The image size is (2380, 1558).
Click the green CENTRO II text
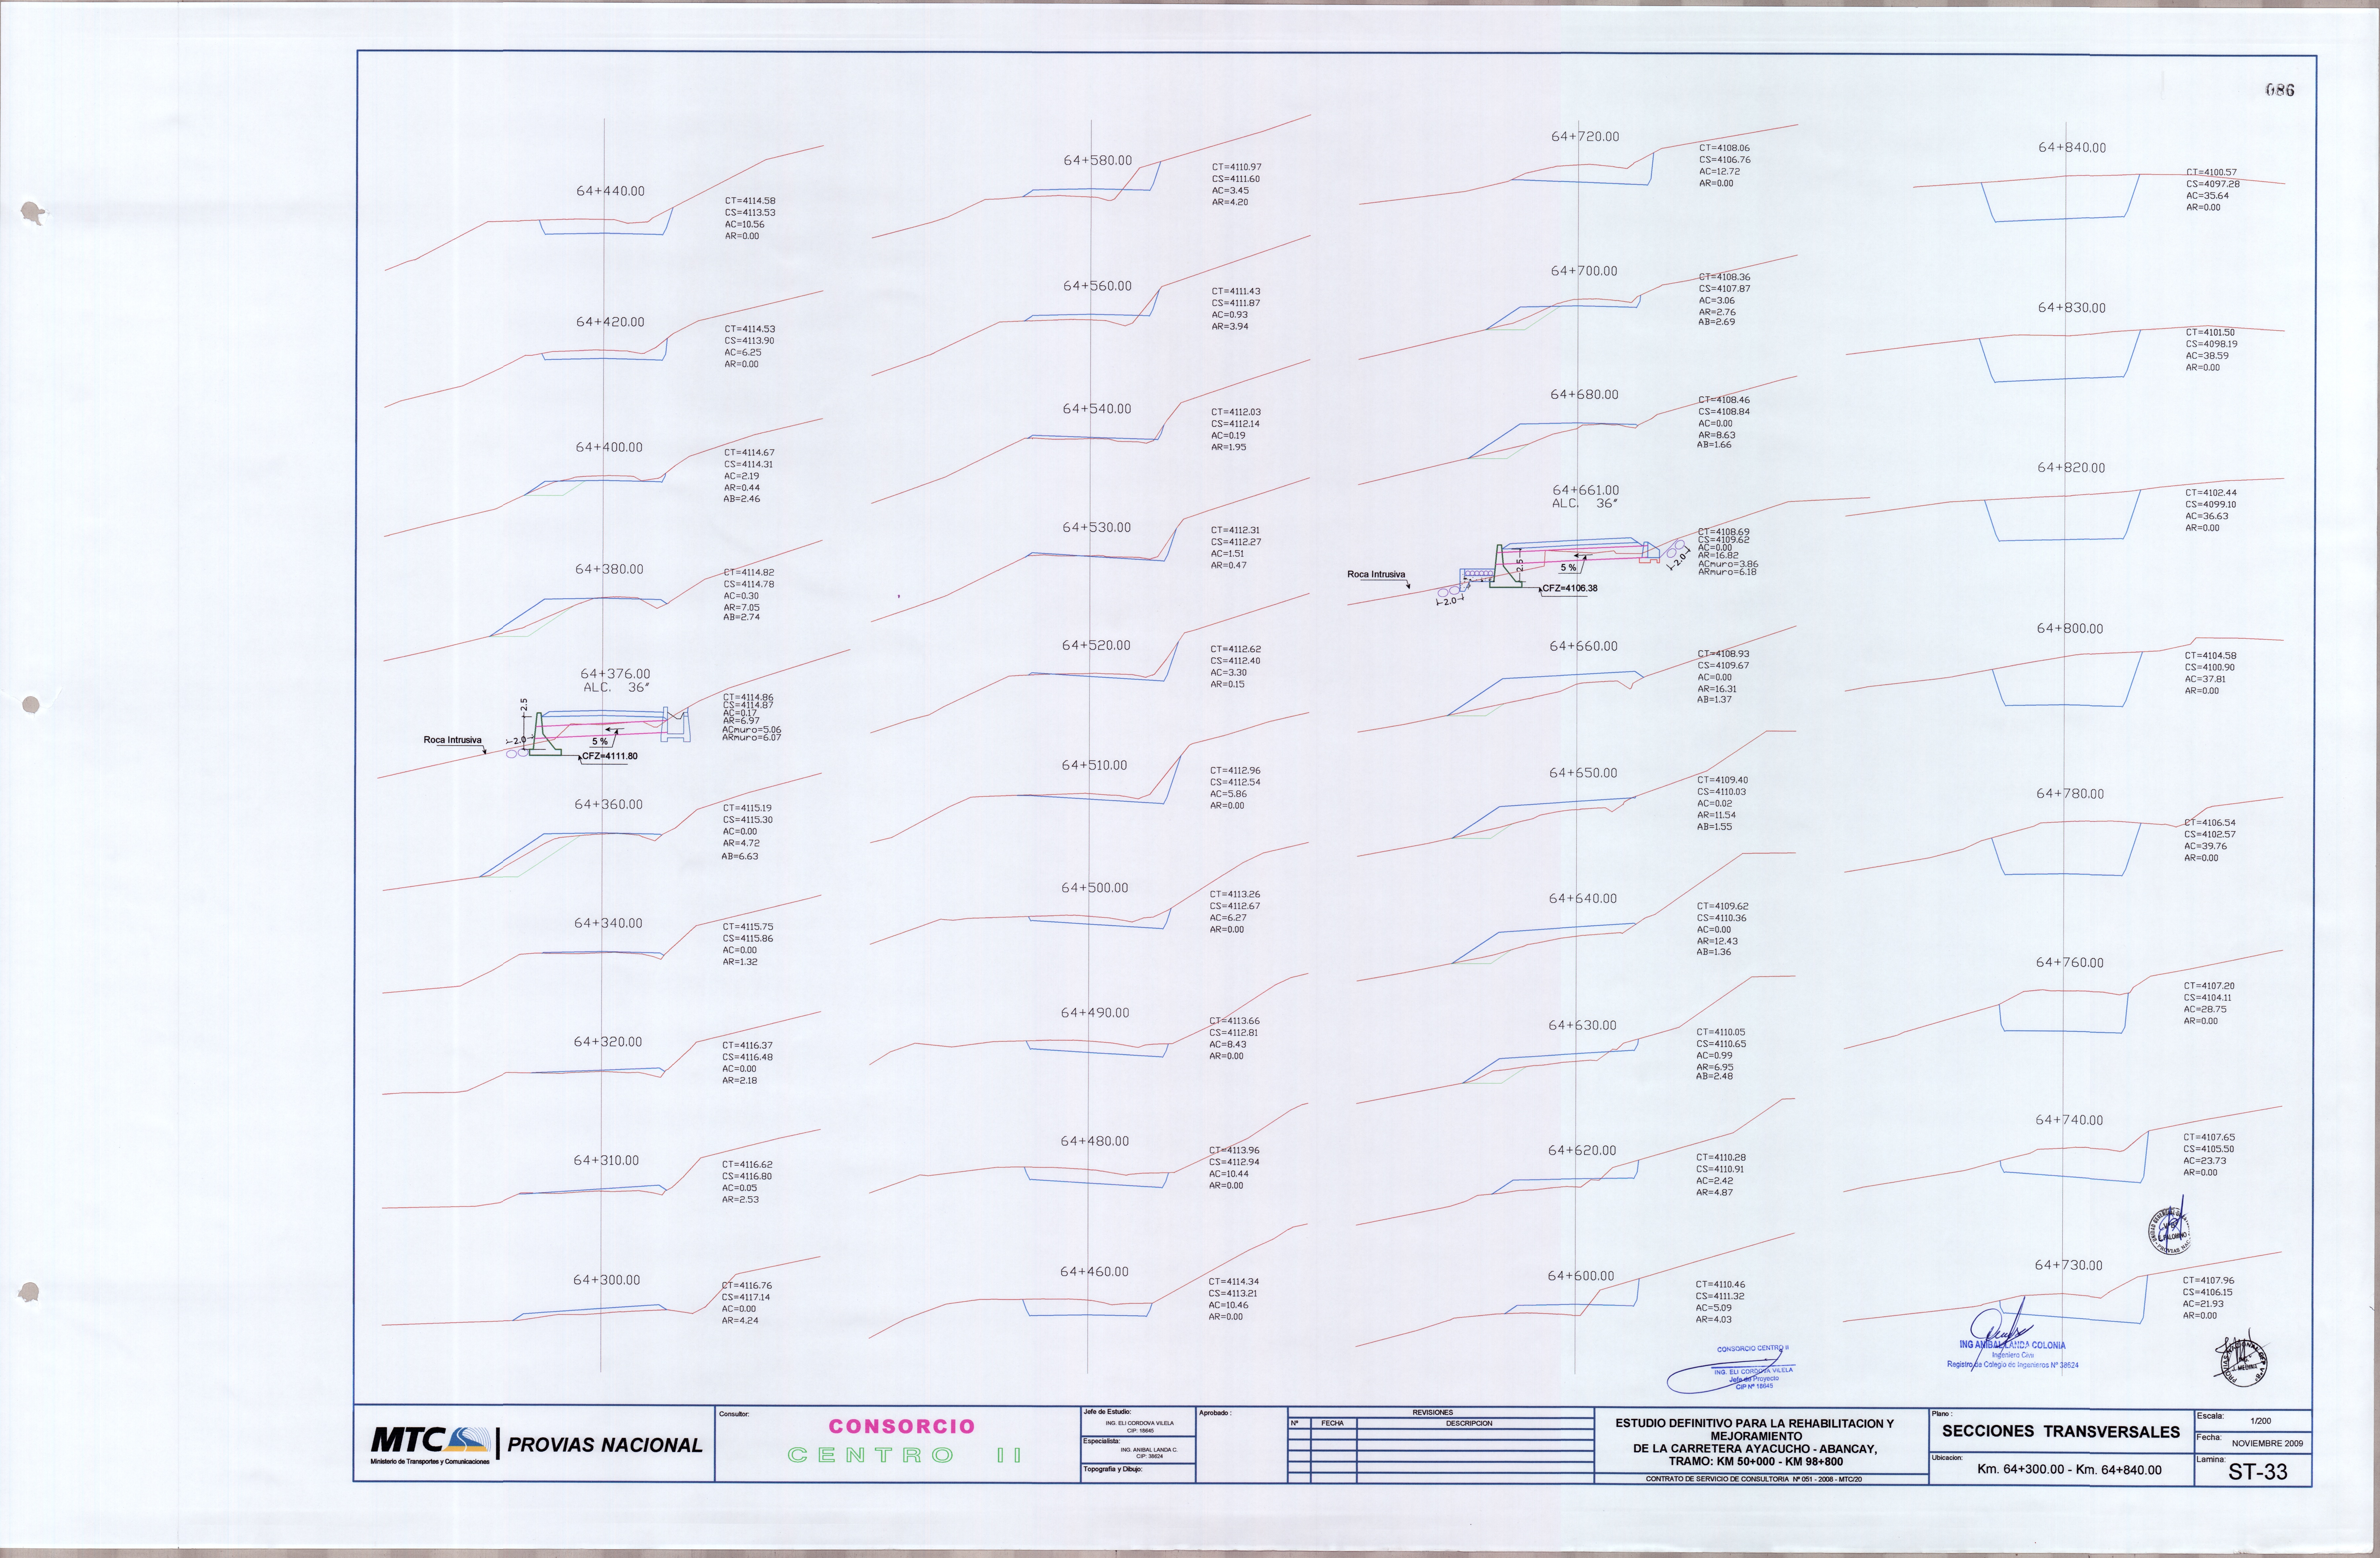(x=905, y=1455)
